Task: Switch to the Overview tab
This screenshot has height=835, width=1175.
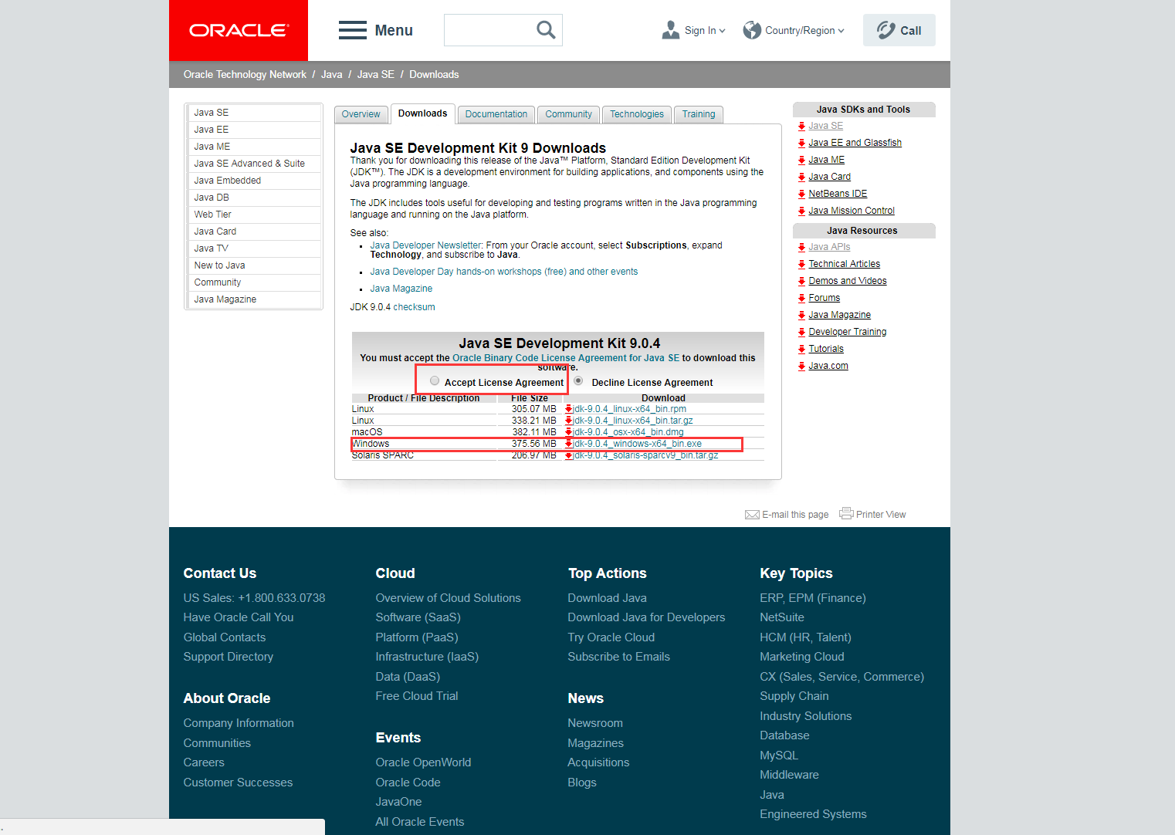Action: 361,114
